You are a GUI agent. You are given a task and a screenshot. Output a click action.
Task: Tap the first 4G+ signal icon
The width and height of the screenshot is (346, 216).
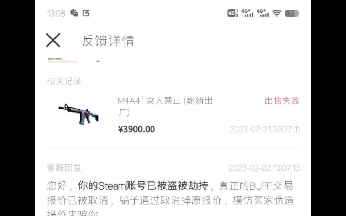(x=247, y=13)
